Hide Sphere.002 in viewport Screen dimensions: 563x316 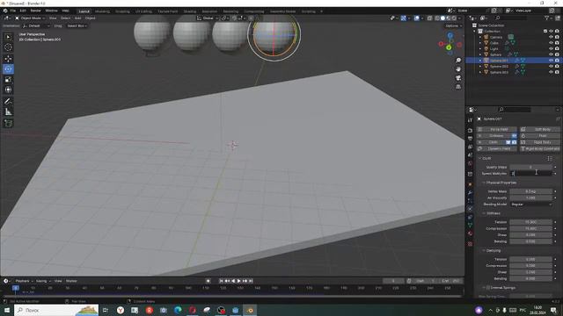(551, 67)
